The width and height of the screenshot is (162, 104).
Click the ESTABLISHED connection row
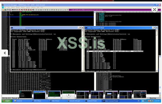click(x=115, y=51)
